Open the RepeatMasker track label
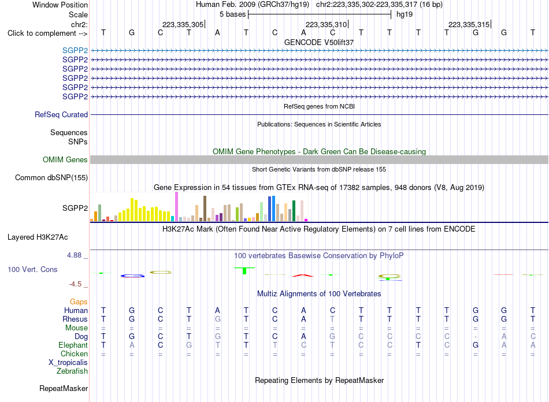 [64, 388]
